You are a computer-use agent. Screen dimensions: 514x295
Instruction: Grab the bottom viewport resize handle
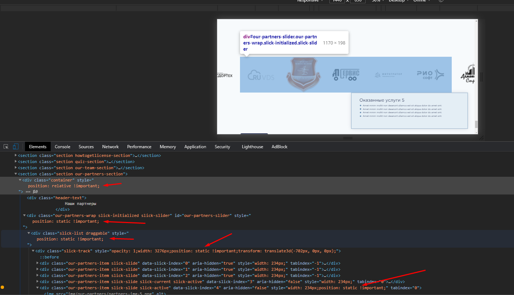coord(347,138)
